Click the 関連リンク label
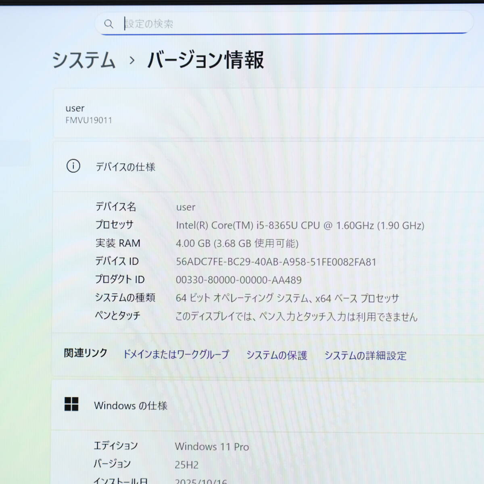The image size is (484, 484). 86,353
